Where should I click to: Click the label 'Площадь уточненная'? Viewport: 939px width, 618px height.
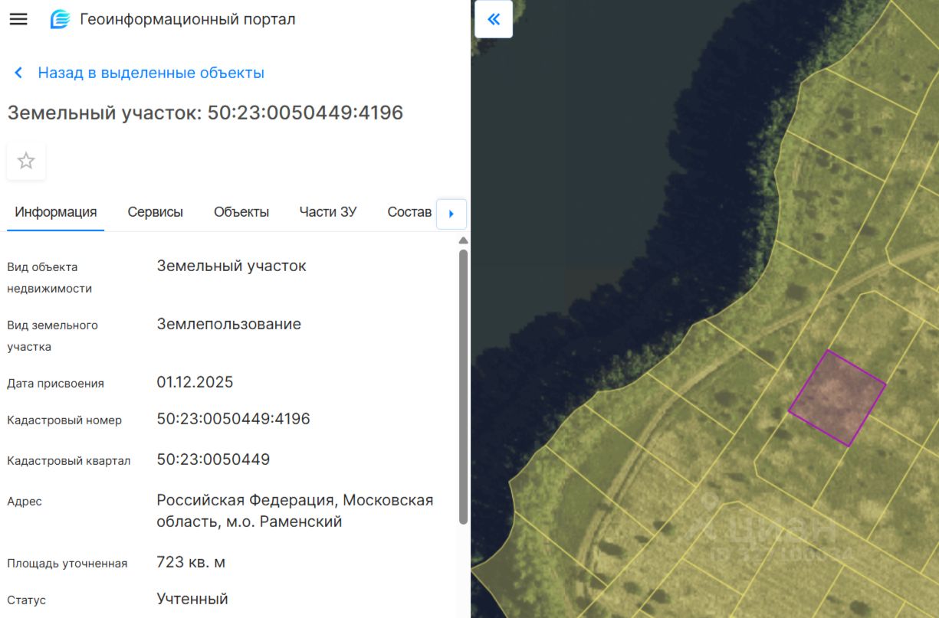click(67, 564)
